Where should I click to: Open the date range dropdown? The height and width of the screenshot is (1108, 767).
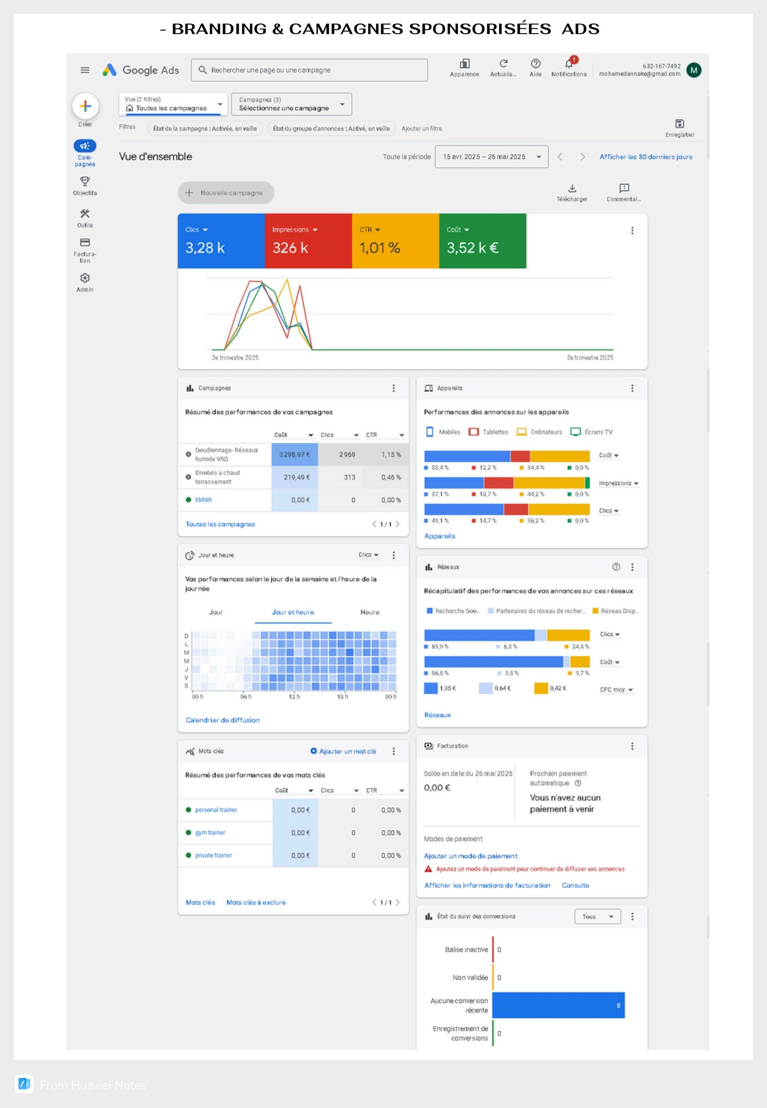[x=492, y=157]
